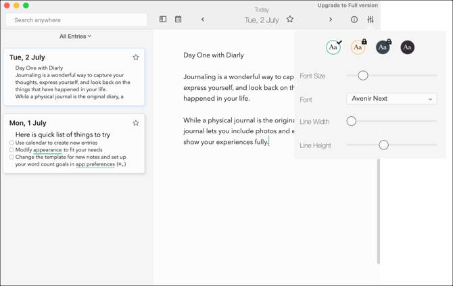Expand the All Entries filter dropdown
Viewport: 453px width, 286px height.
tap(75, 36)
